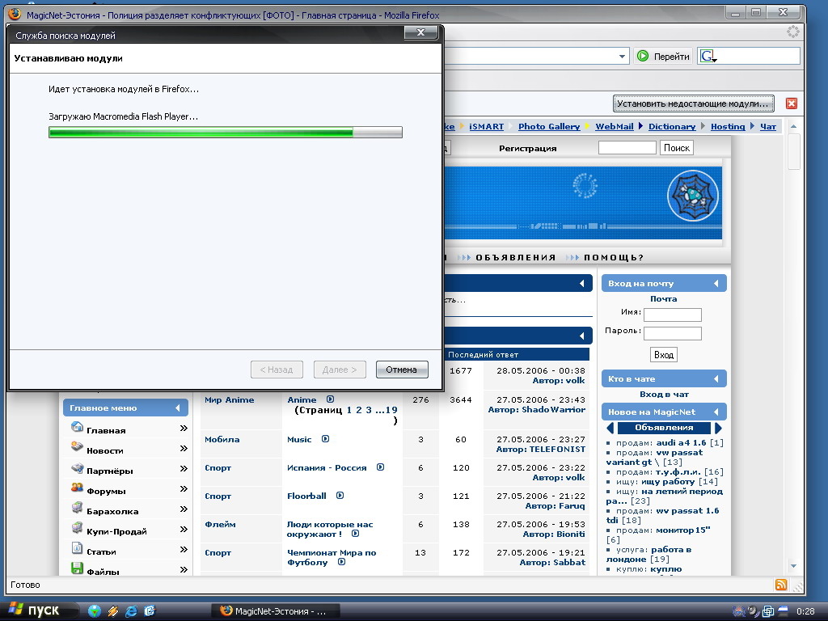Click the Поиск button on the page
Viewport: 828px width, 621px height.
point(677,148)
